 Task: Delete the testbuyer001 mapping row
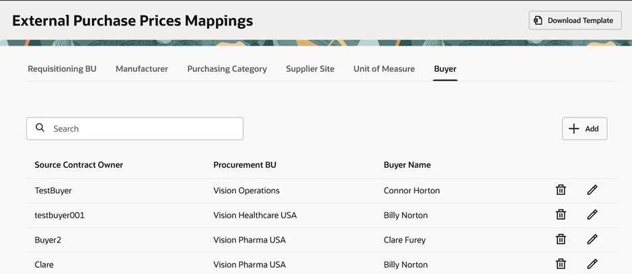click(x=561, y=215)
